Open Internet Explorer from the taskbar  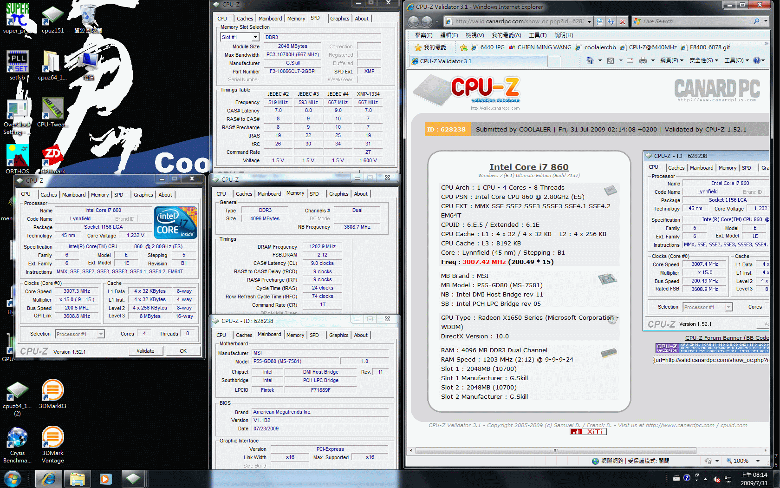pos(49,479)
